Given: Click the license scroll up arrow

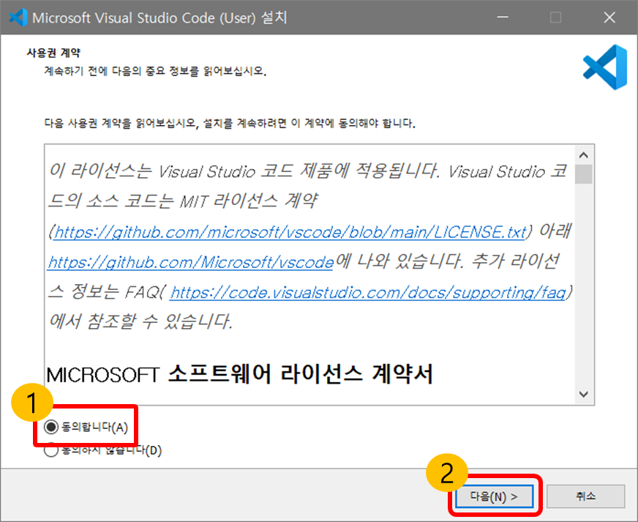Looking at the screenshot, I should (x=583, y=155).
